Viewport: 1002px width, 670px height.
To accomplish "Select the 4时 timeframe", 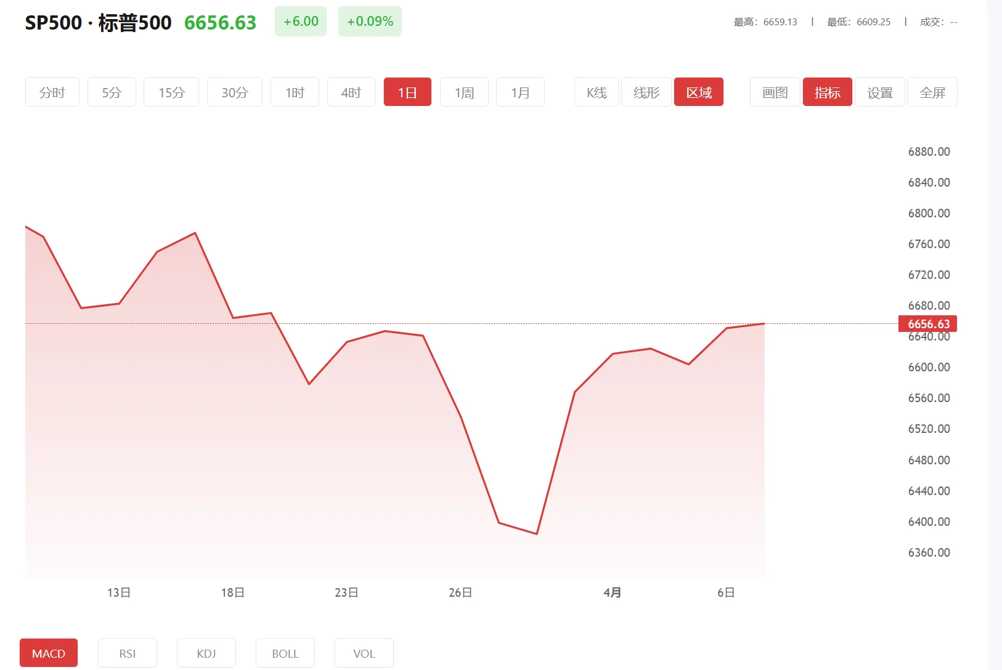I will click(x=351, y=91).
